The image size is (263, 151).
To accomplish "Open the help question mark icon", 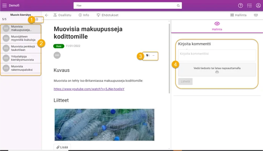I will click(x=240, y=5).
